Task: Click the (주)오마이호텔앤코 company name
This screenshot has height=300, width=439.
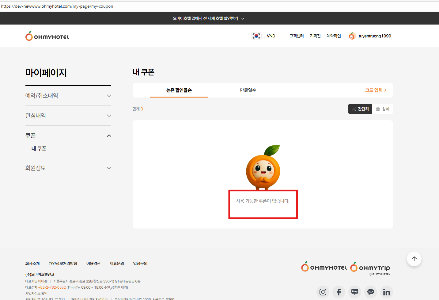Action: [x=40, y=274]
